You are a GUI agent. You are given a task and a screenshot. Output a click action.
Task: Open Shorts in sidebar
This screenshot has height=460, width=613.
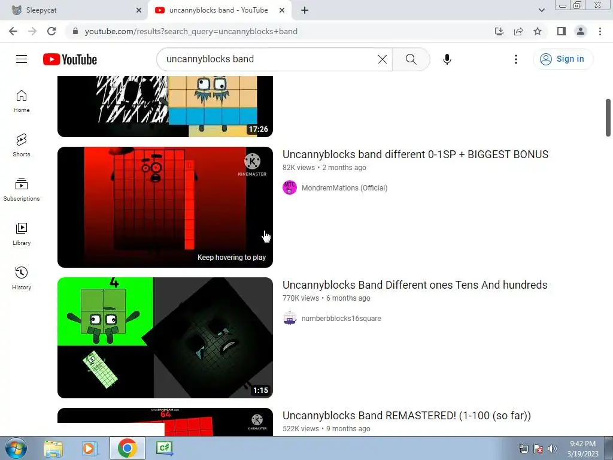(22, 146)
